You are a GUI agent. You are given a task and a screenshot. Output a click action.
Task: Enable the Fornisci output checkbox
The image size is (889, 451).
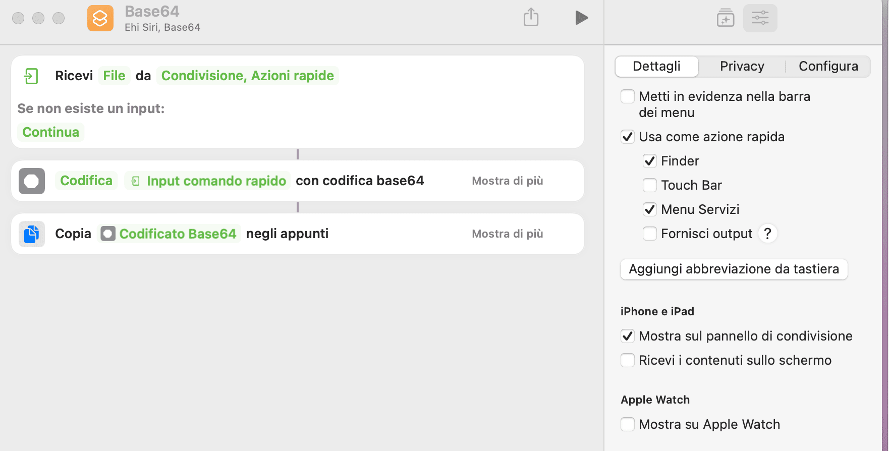click(x=650, y=234)
